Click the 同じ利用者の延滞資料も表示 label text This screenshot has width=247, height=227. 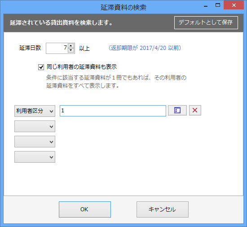(x=82, y=67)
